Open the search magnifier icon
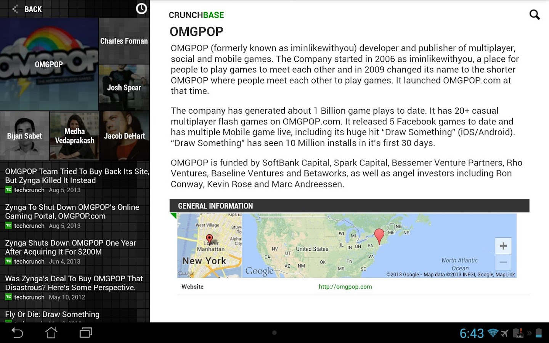The height and width of the screenshot is (343, 549). (535, 14)
